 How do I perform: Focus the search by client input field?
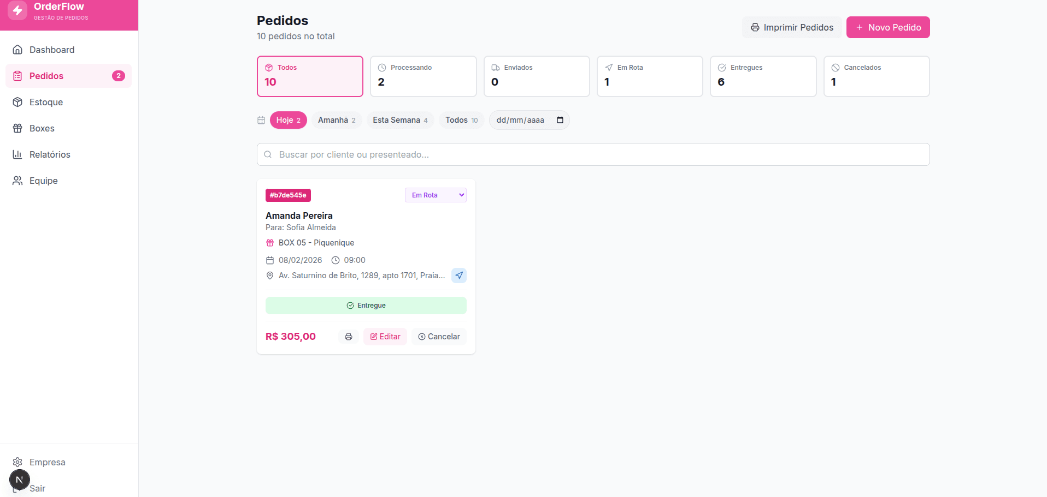click(593, 154)
